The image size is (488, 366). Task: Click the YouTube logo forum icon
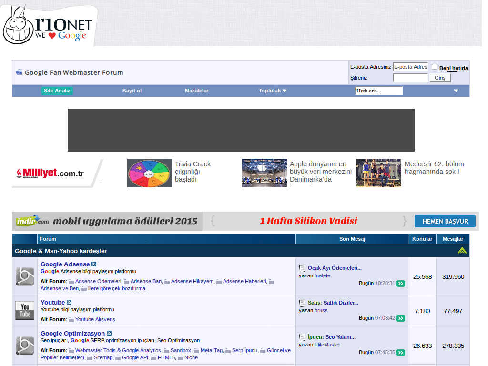point(25,311)
